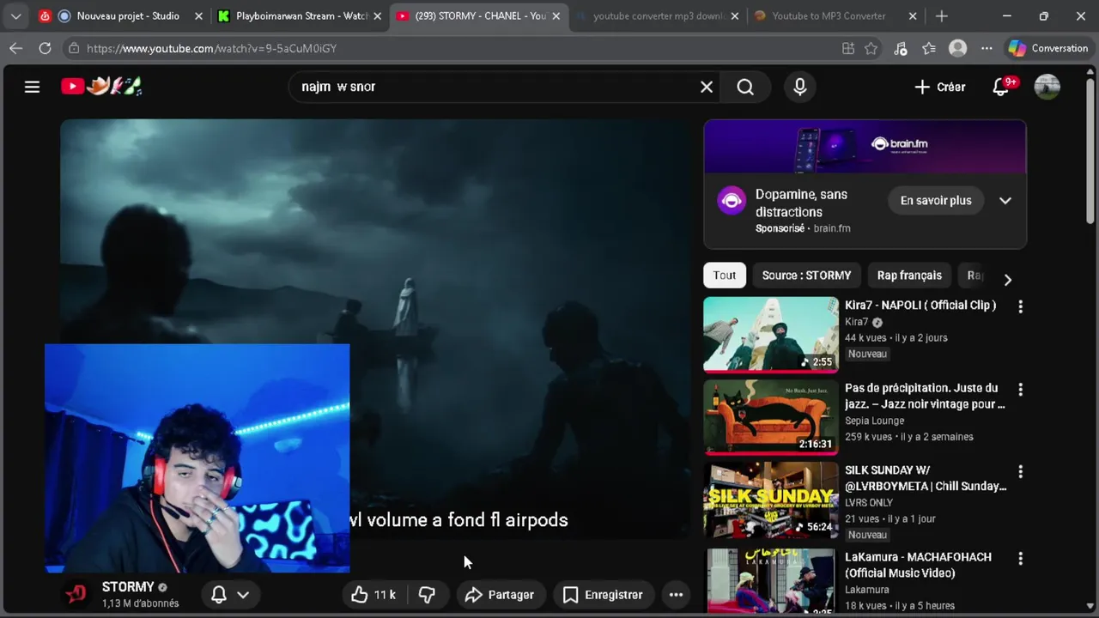Show next filter chips with arrow

coord(1008,280)
